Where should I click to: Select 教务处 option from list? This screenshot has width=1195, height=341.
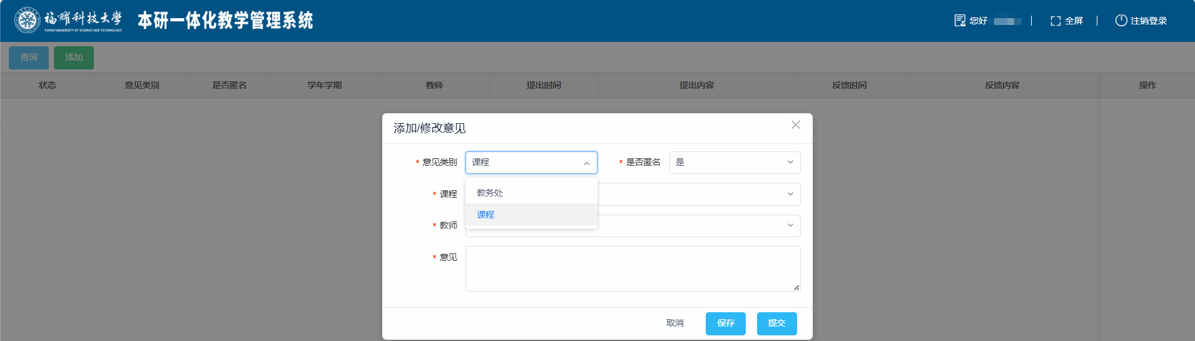click(490, 193)
